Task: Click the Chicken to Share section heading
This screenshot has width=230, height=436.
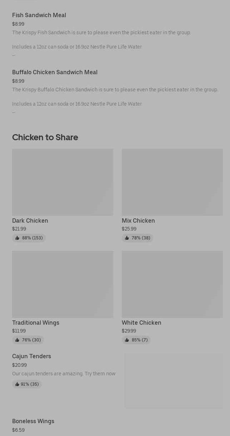Action: 45,137
